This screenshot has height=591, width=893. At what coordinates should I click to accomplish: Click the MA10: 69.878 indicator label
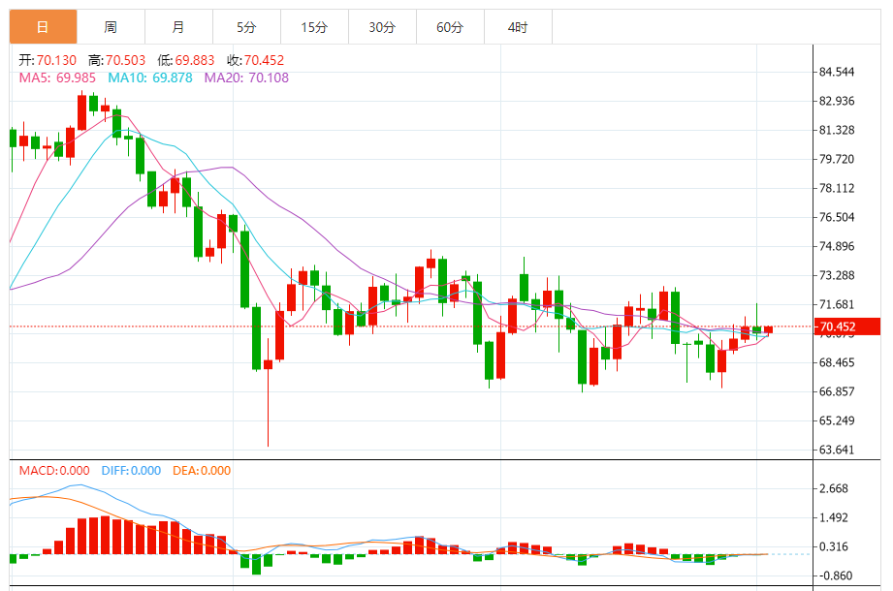tap(150, 78)
